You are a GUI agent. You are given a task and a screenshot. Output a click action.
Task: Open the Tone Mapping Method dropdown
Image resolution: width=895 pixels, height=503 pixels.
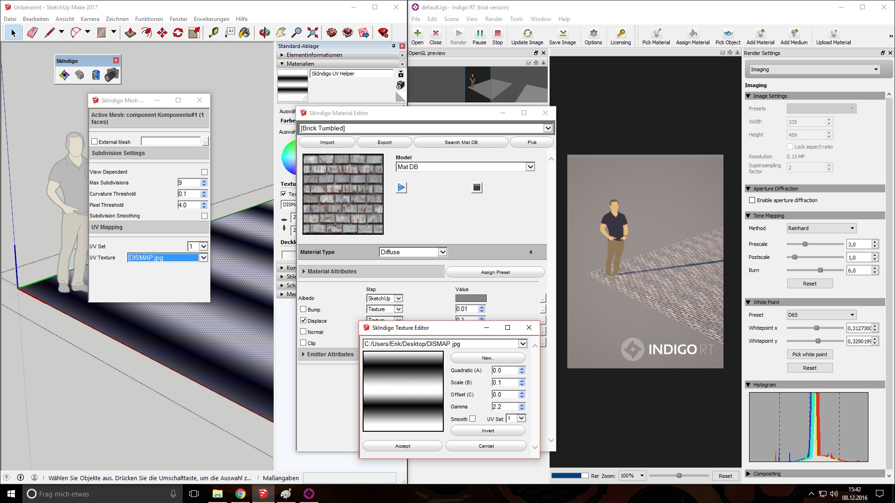(x=821, y=228)
